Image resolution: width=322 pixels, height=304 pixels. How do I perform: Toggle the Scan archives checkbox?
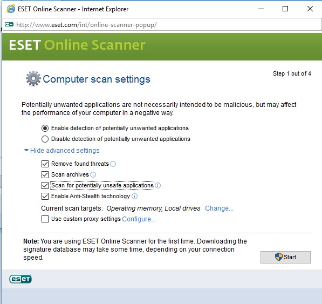45,175
